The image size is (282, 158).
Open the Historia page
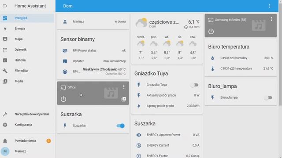(x=27, y=60)
